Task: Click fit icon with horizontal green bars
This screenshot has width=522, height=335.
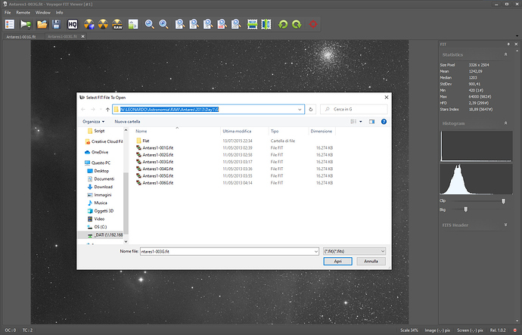Action: click(253, 24)
